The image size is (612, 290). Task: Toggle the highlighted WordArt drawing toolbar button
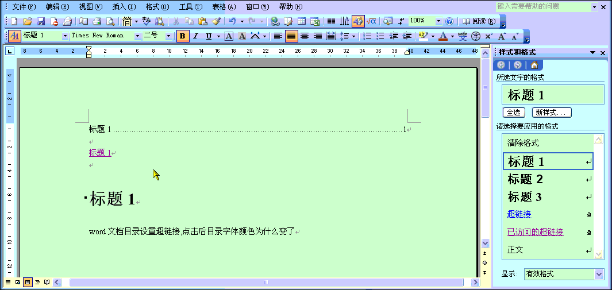(358, 21)
